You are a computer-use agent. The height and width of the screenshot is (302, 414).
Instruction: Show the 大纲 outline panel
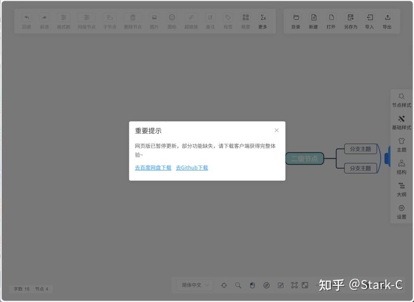click(x=401, y=189)
